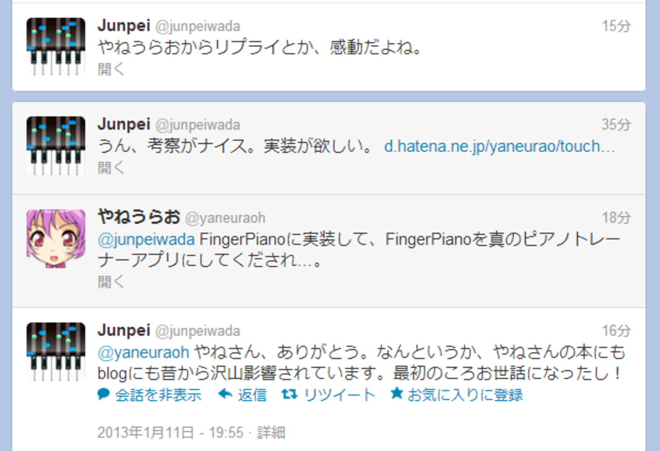
Task: Expand the 15分 tweet with 開く
Action: (111, 69)
